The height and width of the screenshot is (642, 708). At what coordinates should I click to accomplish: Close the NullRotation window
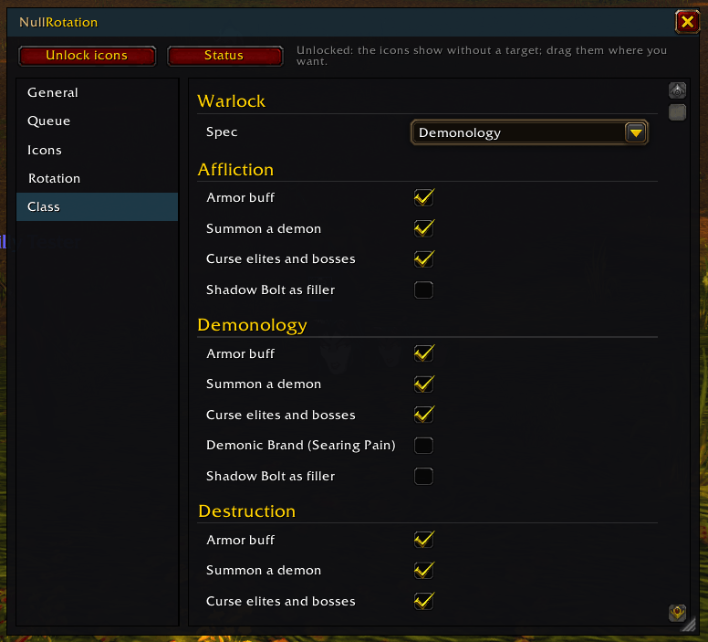[687, 21]
